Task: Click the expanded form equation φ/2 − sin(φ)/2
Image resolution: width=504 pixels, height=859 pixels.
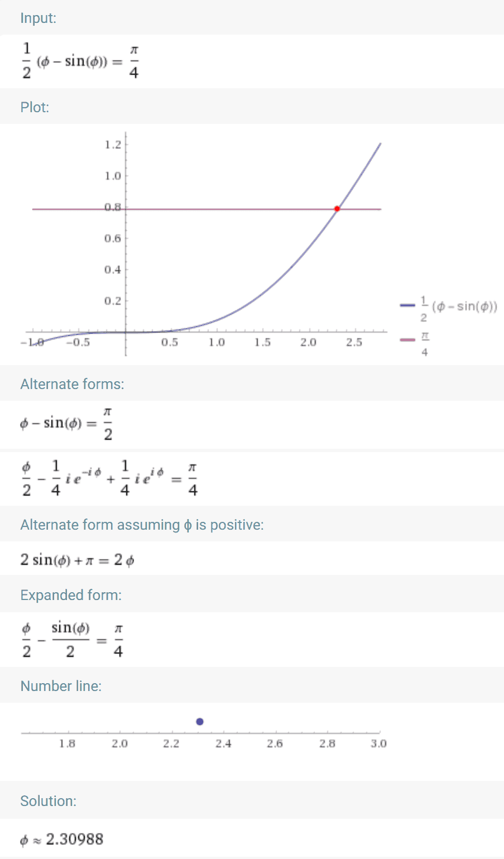Action: click(71, 639)
